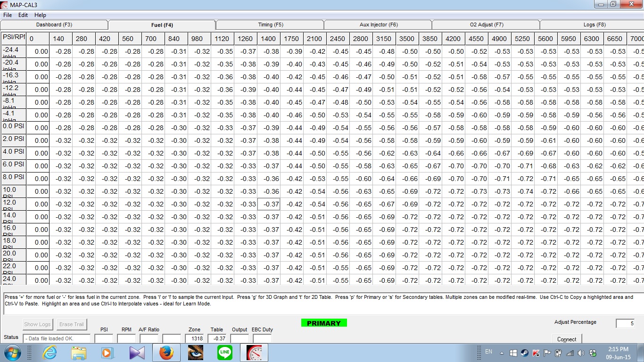The width and height of the screenshot is (644, 362).
Task: Open the LINE messenger taskbar icon
Action: (x=224, y=352)
